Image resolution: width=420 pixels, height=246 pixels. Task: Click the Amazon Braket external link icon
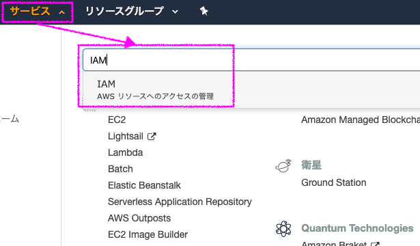tap(375, 243)
